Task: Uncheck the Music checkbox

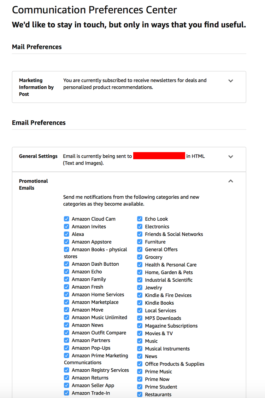Action: [x=140, y=341]
